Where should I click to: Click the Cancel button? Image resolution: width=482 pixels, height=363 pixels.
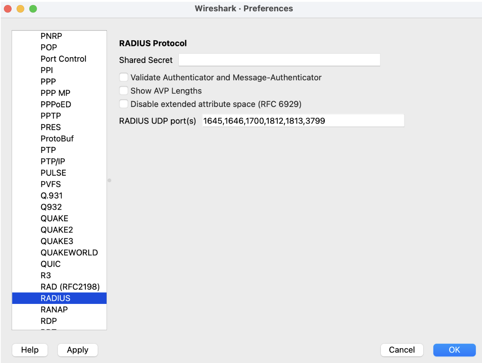pos(402,350)
